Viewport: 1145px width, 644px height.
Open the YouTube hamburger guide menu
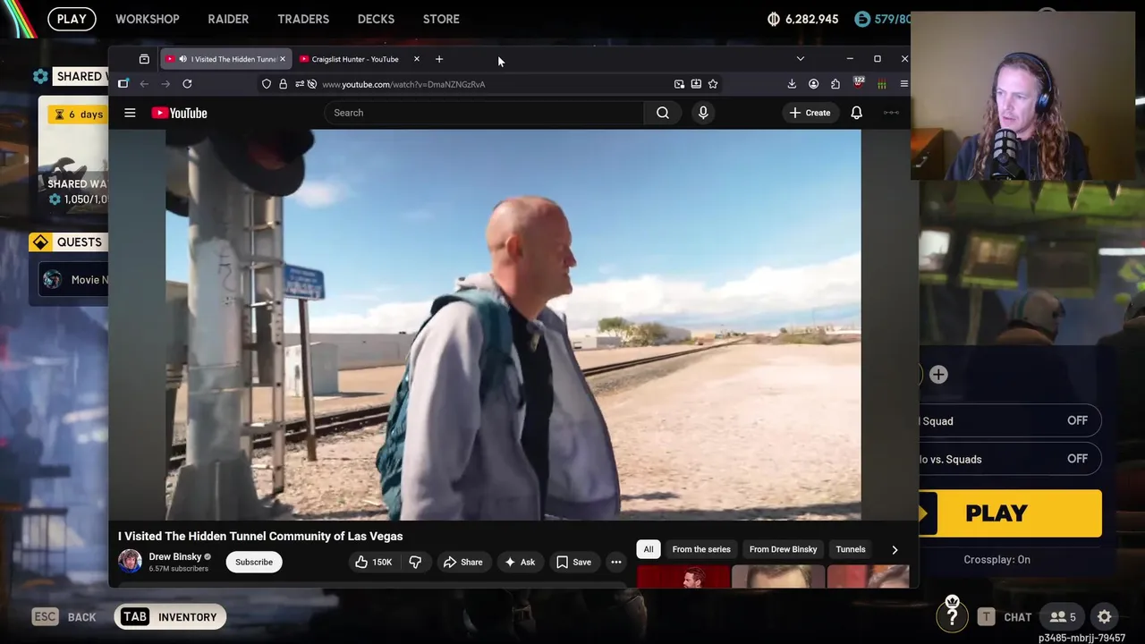click(x=130, y=113)
